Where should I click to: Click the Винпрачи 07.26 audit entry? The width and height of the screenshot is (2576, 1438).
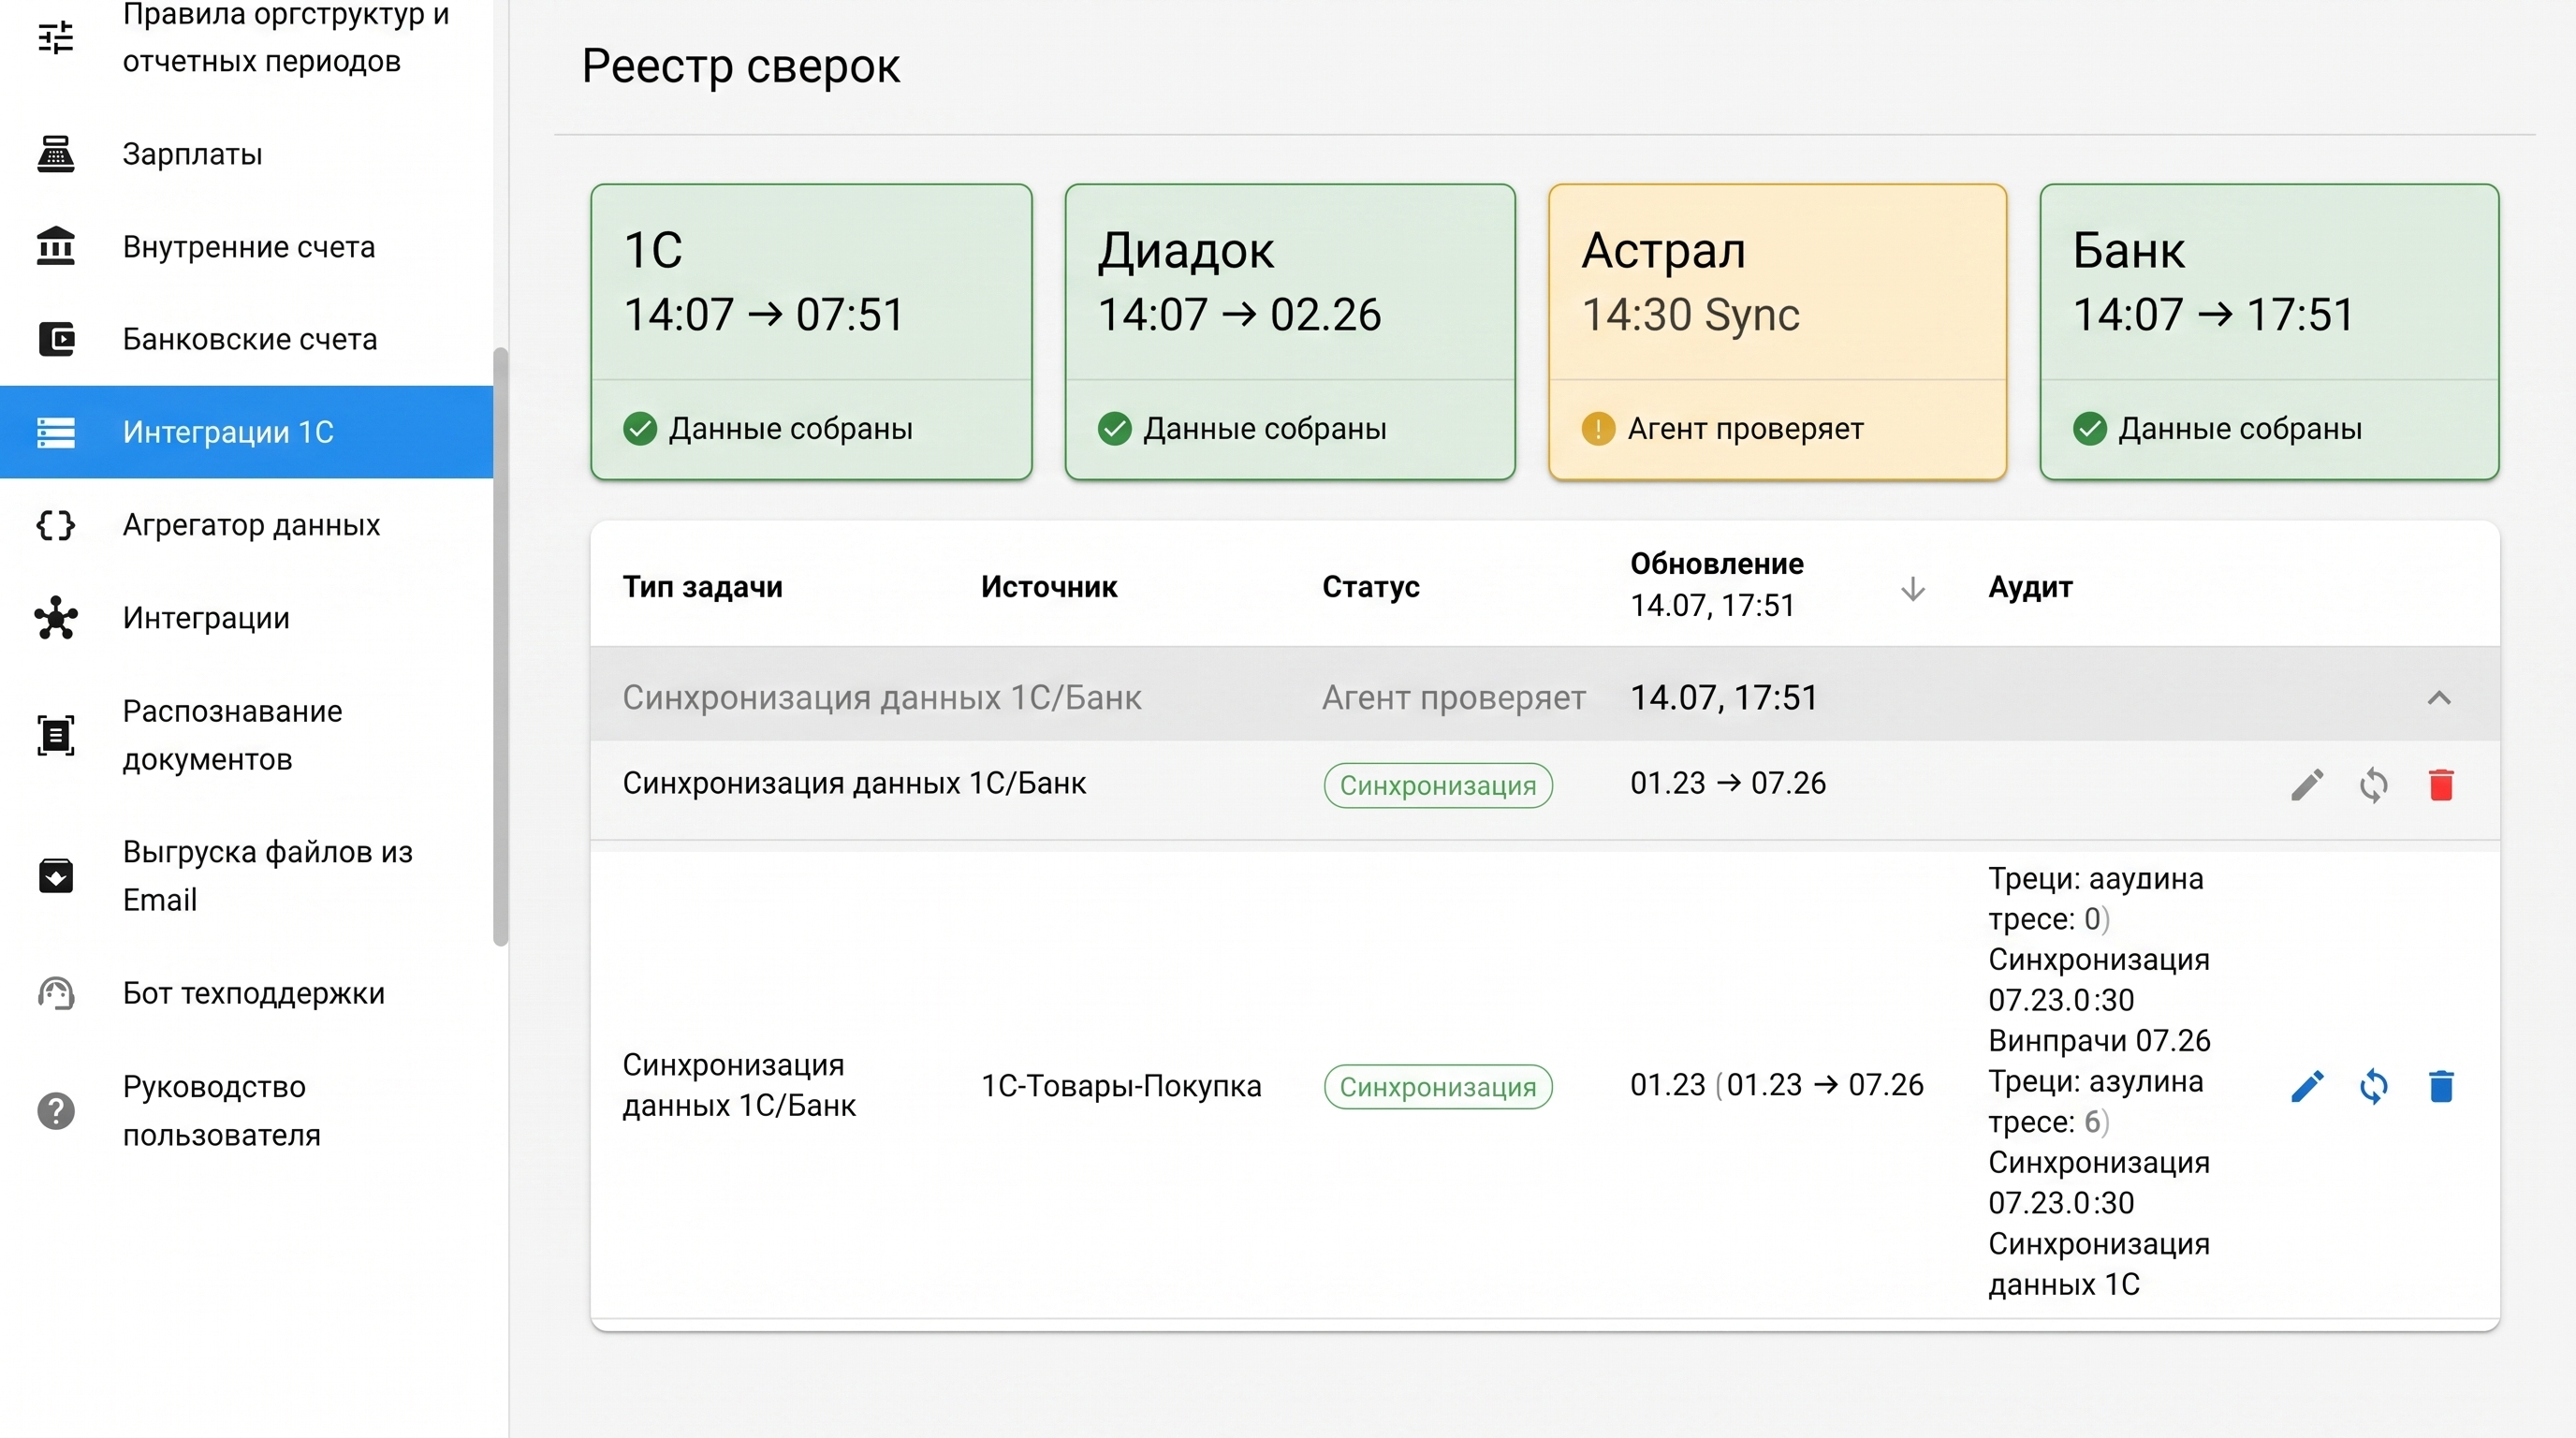click(x=2099, y=1041)
